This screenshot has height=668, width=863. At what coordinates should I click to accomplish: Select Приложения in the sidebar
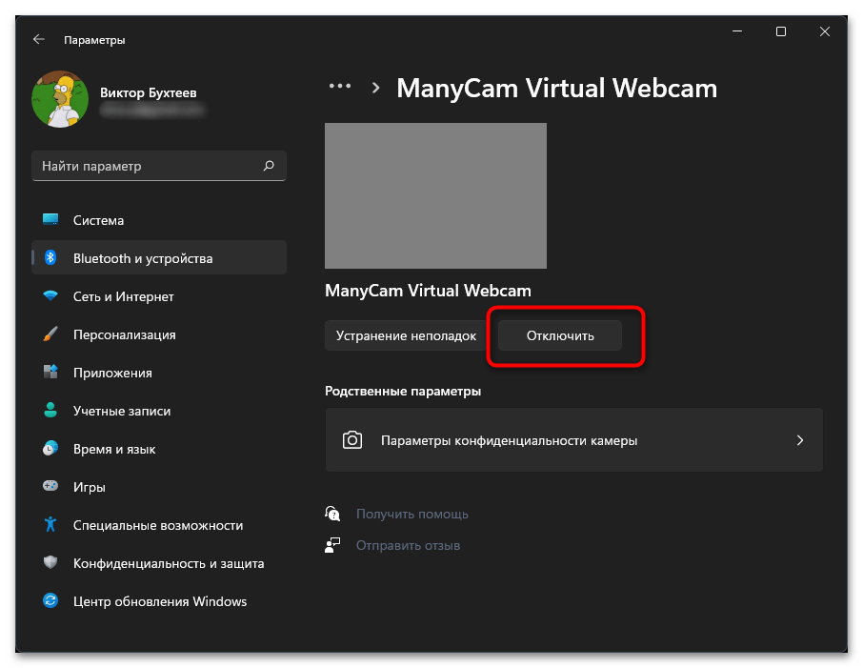tap(112, 373)
